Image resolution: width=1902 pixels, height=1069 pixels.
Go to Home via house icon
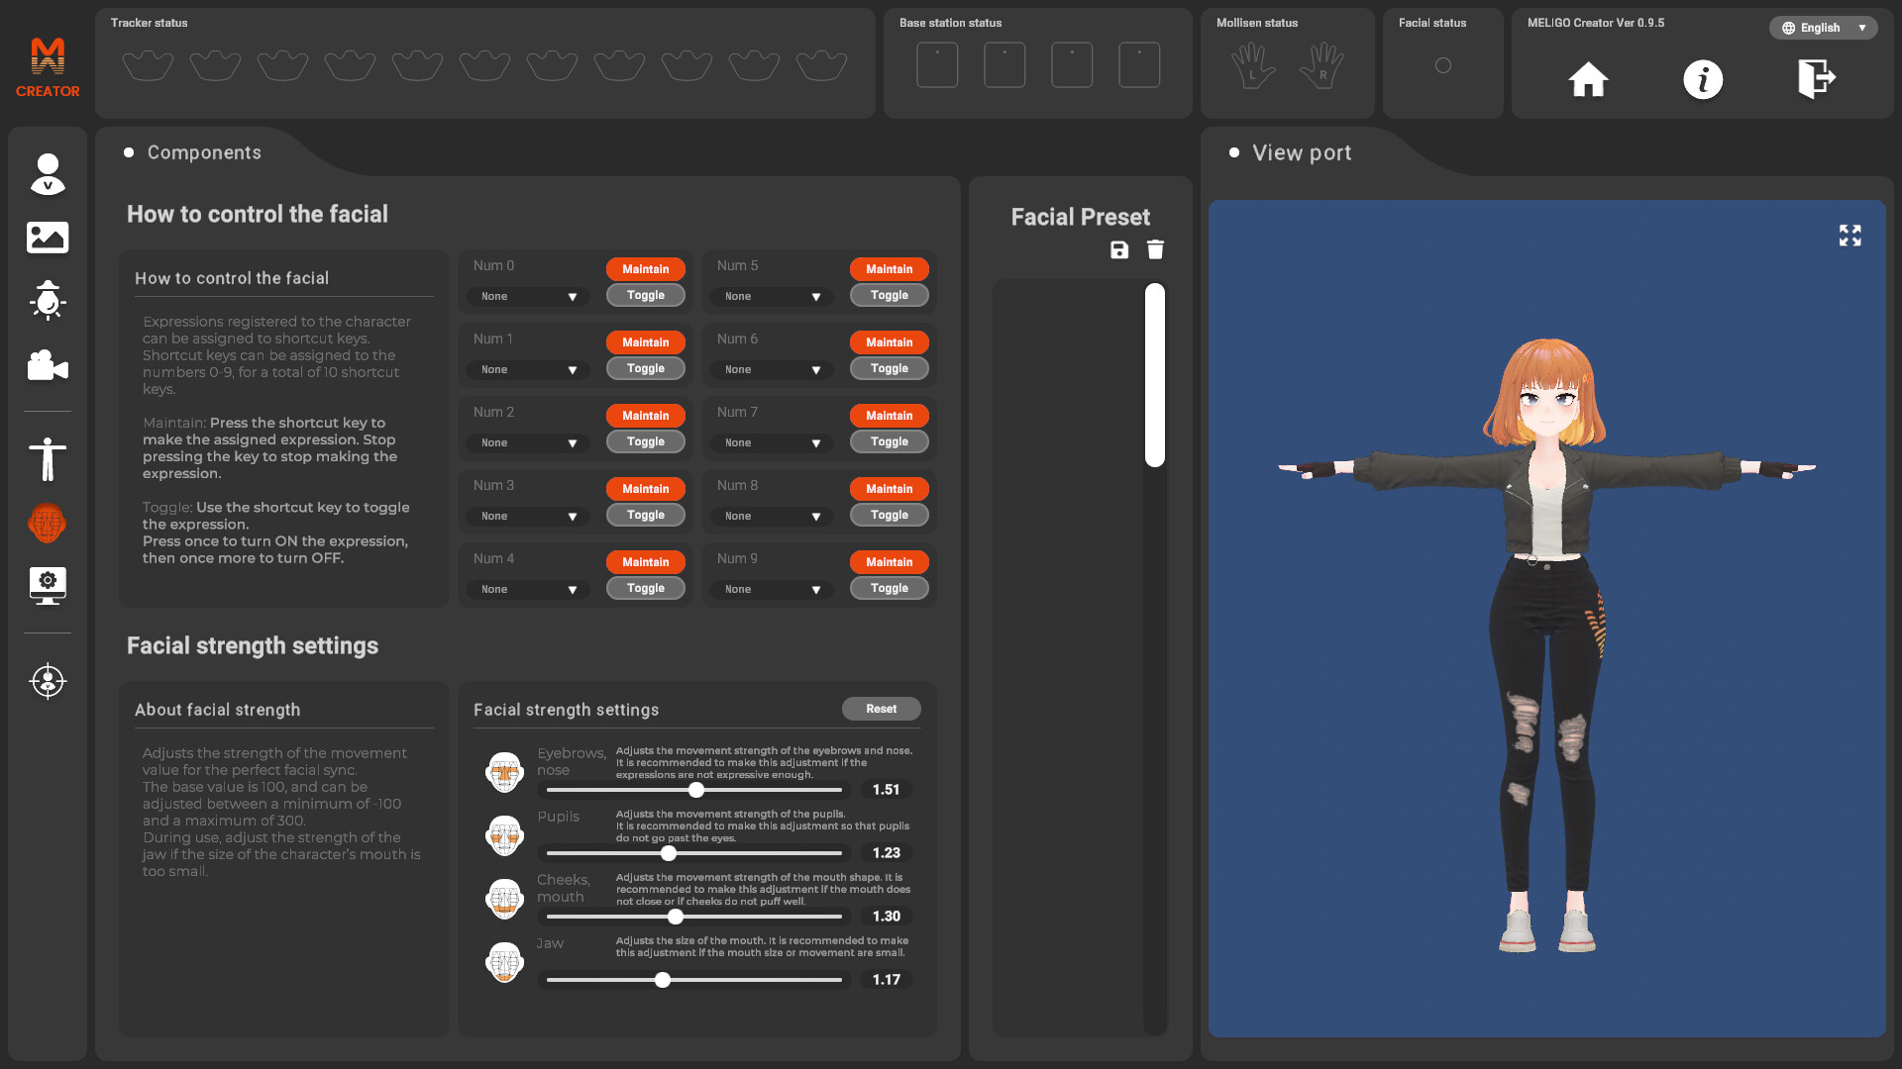(x=1588, y=79)
